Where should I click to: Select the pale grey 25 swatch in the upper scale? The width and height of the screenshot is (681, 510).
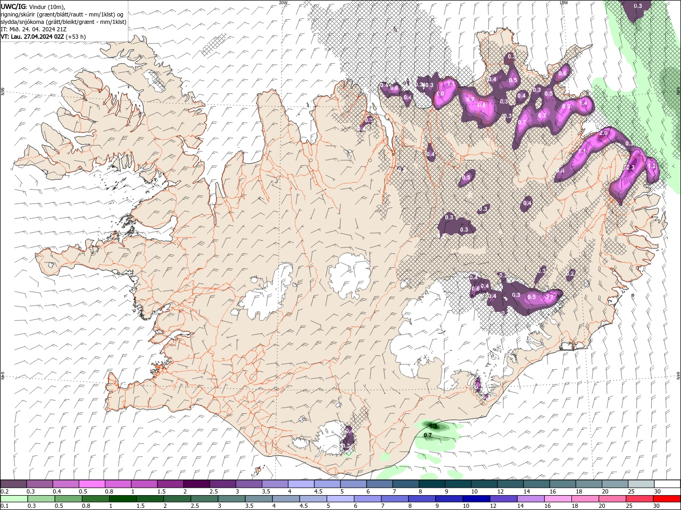pyautogui.click(x=641, y=484)
